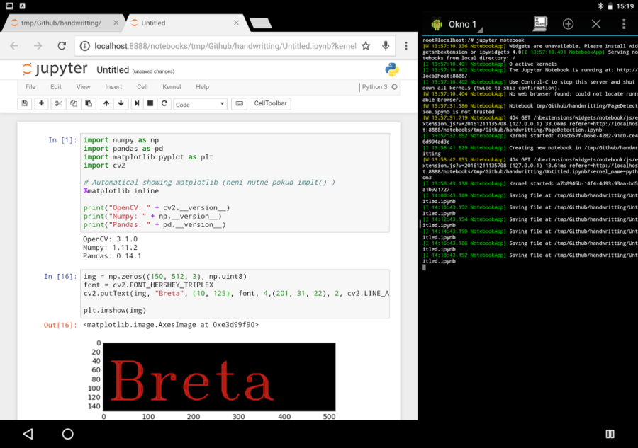Open the CellToolbar button
This screenshot has height=448, width=638.
coord(270,103)
